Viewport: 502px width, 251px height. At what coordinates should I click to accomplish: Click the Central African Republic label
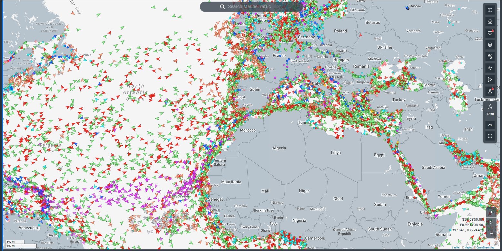(x=345, y=231)
